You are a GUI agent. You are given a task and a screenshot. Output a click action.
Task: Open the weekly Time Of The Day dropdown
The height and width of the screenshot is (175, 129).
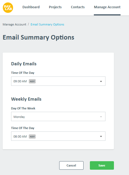pos(58,136)
